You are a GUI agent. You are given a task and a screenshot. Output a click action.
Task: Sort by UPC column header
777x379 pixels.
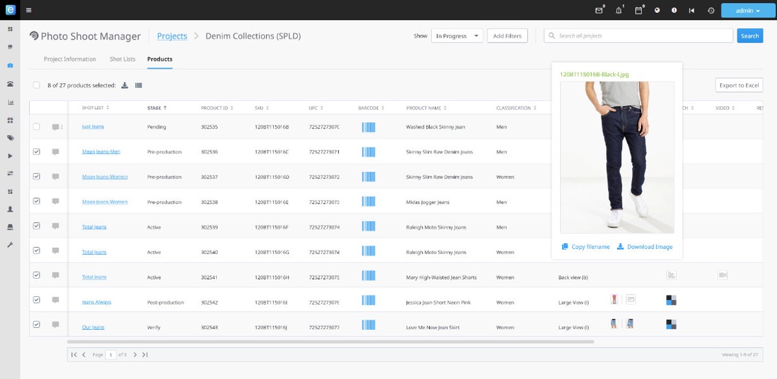pos(316,108)
